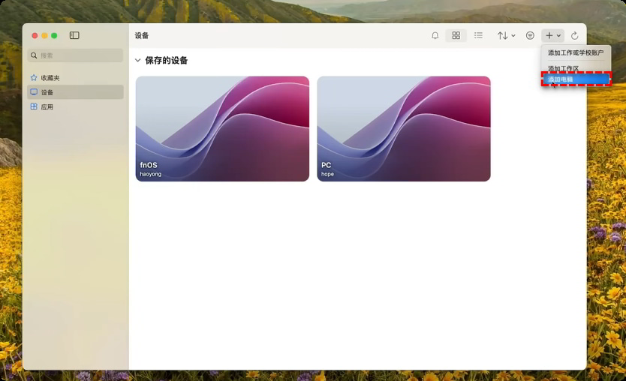Screen dimensions: 626x381
Task: Click the plus add dropdown button
Action: tap(552, 35)
